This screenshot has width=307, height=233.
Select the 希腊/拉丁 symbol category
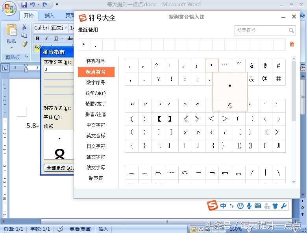(x=96, y=104)
